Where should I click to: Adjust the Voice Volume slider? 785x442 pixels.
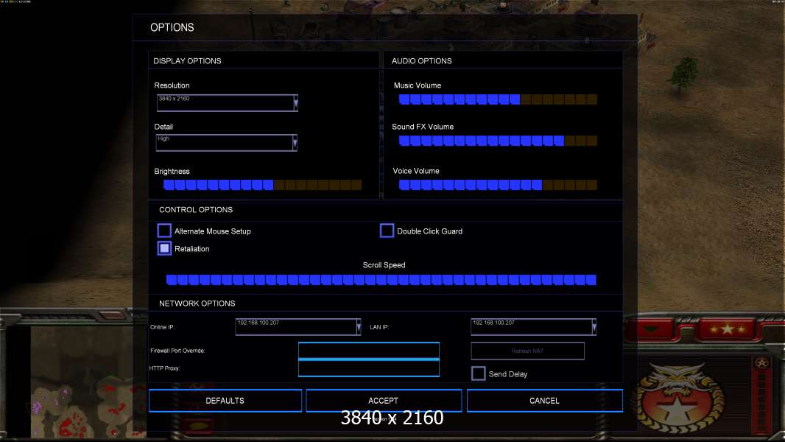pyautogui.click(x=498, y=185)
